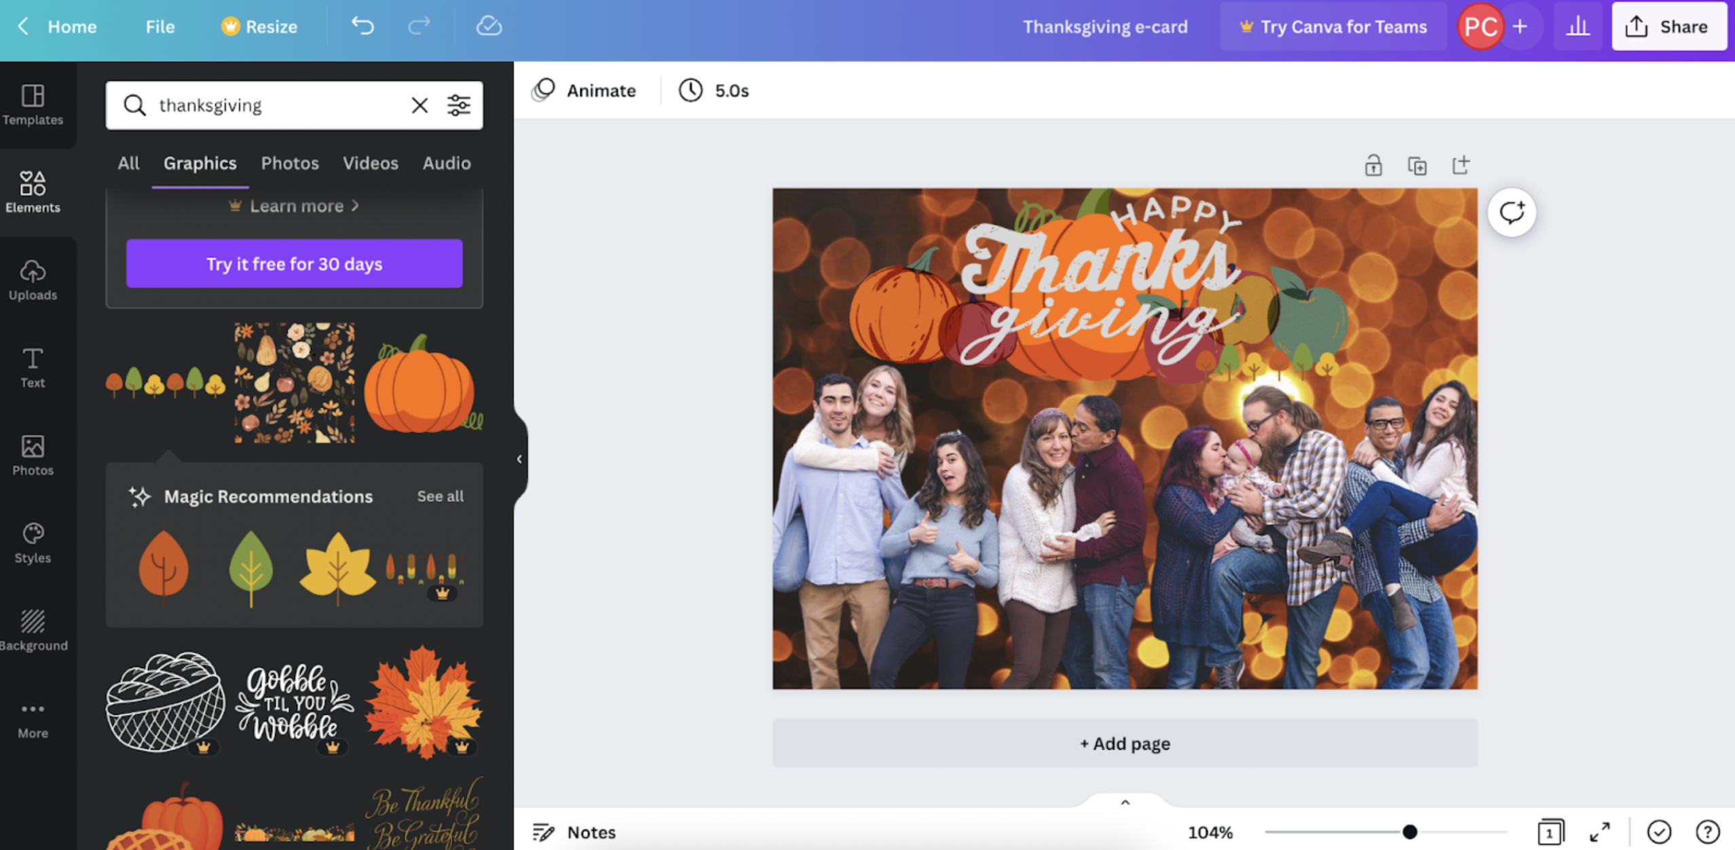Switch to the Graphics tab
This screenshot has height=850, width=1735.
point(200,163)
